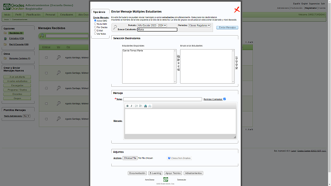This screenshot has height=186, width=331.
Task: Open the Periodo Año Escolar dropdown
Action: (152, 25)
